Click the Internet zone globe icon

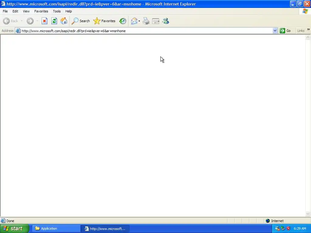coord(268,221)
